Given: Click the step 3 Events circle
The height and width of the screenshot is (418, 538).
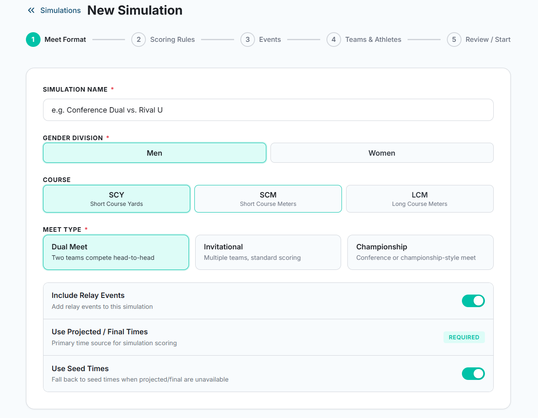Looking at the screenshot, I should point(247,39).
